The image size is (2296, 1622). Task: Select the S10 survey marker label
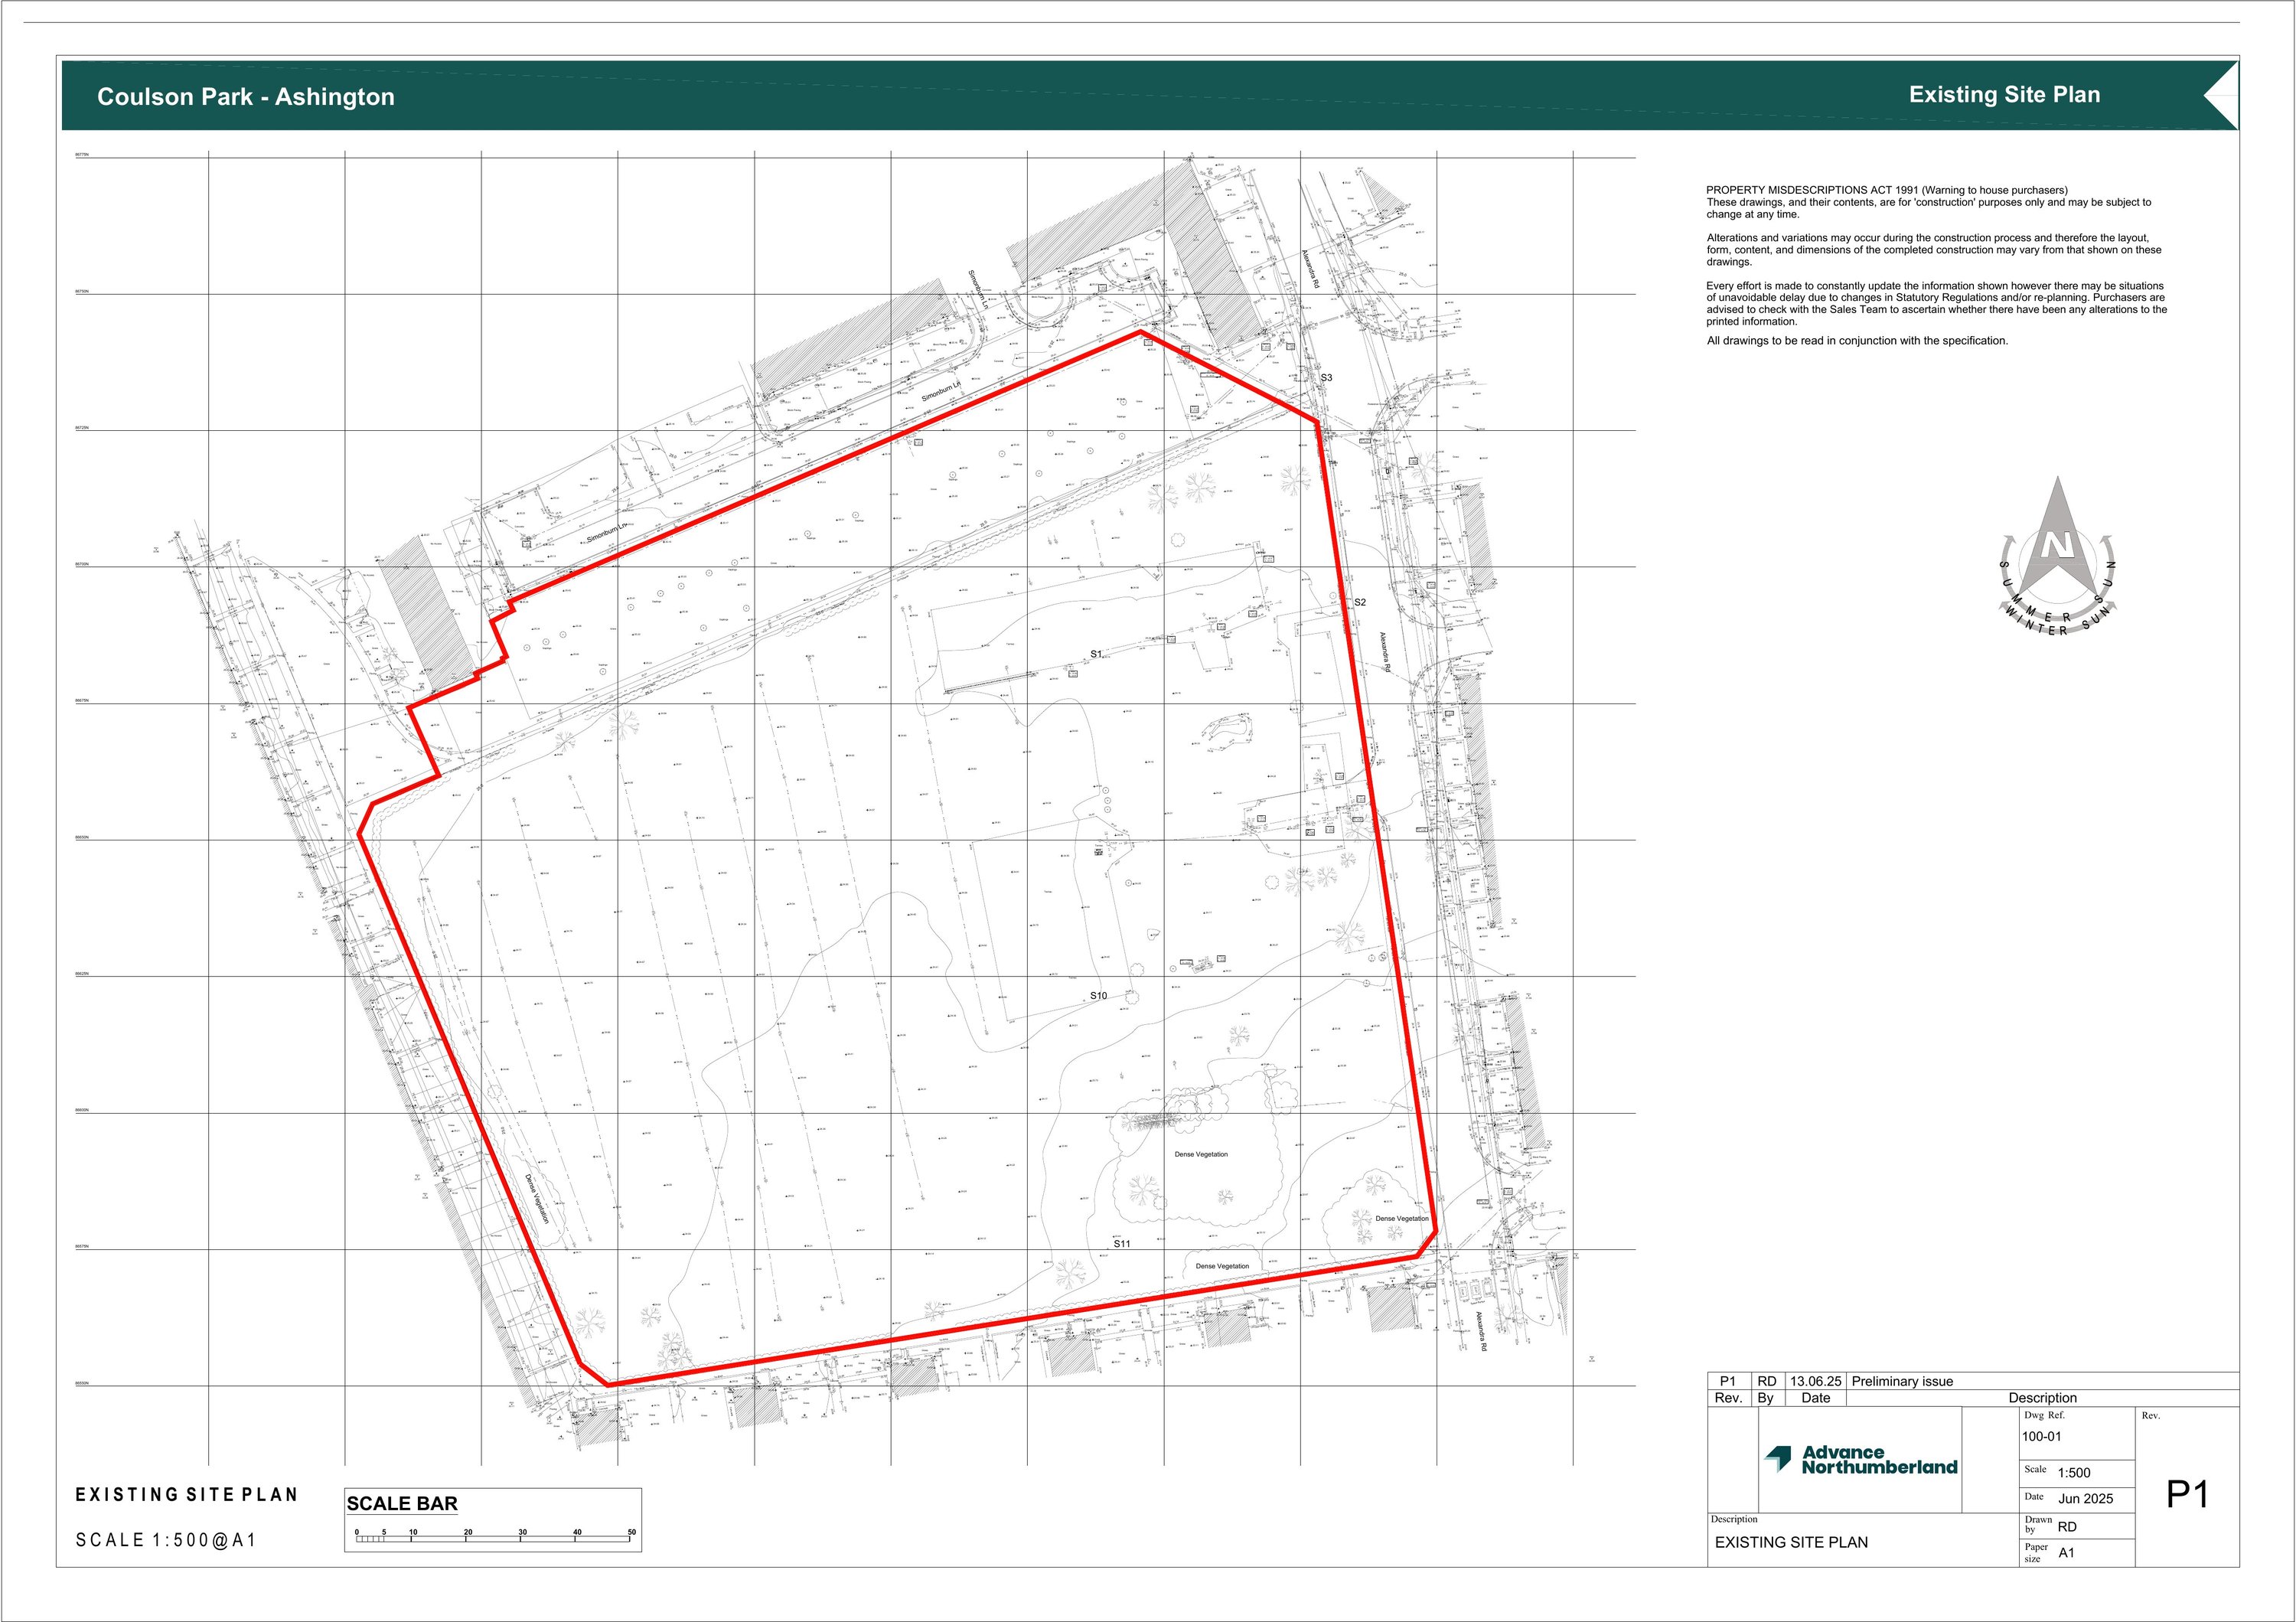(1098, 996)
